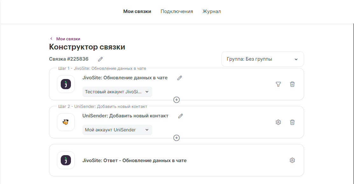Click UniSender dog logo in step 2
The image size is (354, 184).
[66, 122]
